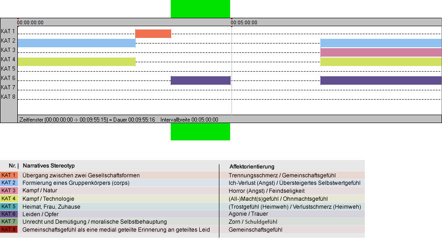Screen dimensions: 442x248
Task: Click the 00:05:00:00 timecode on the ruler
Action: click(x=244, y=22)
